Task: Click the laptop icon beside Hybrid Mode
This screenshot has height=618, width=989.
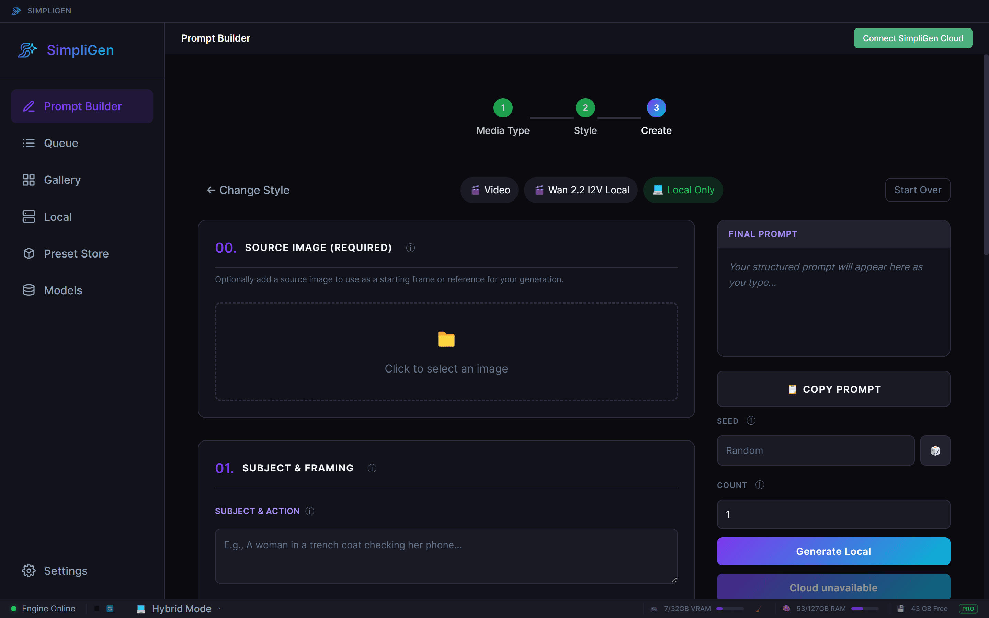Action: 141,609
